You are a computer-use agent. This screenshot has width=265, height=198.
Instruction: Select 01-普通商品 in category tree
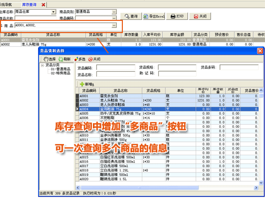pyautogui.click(x=60, y=69)
